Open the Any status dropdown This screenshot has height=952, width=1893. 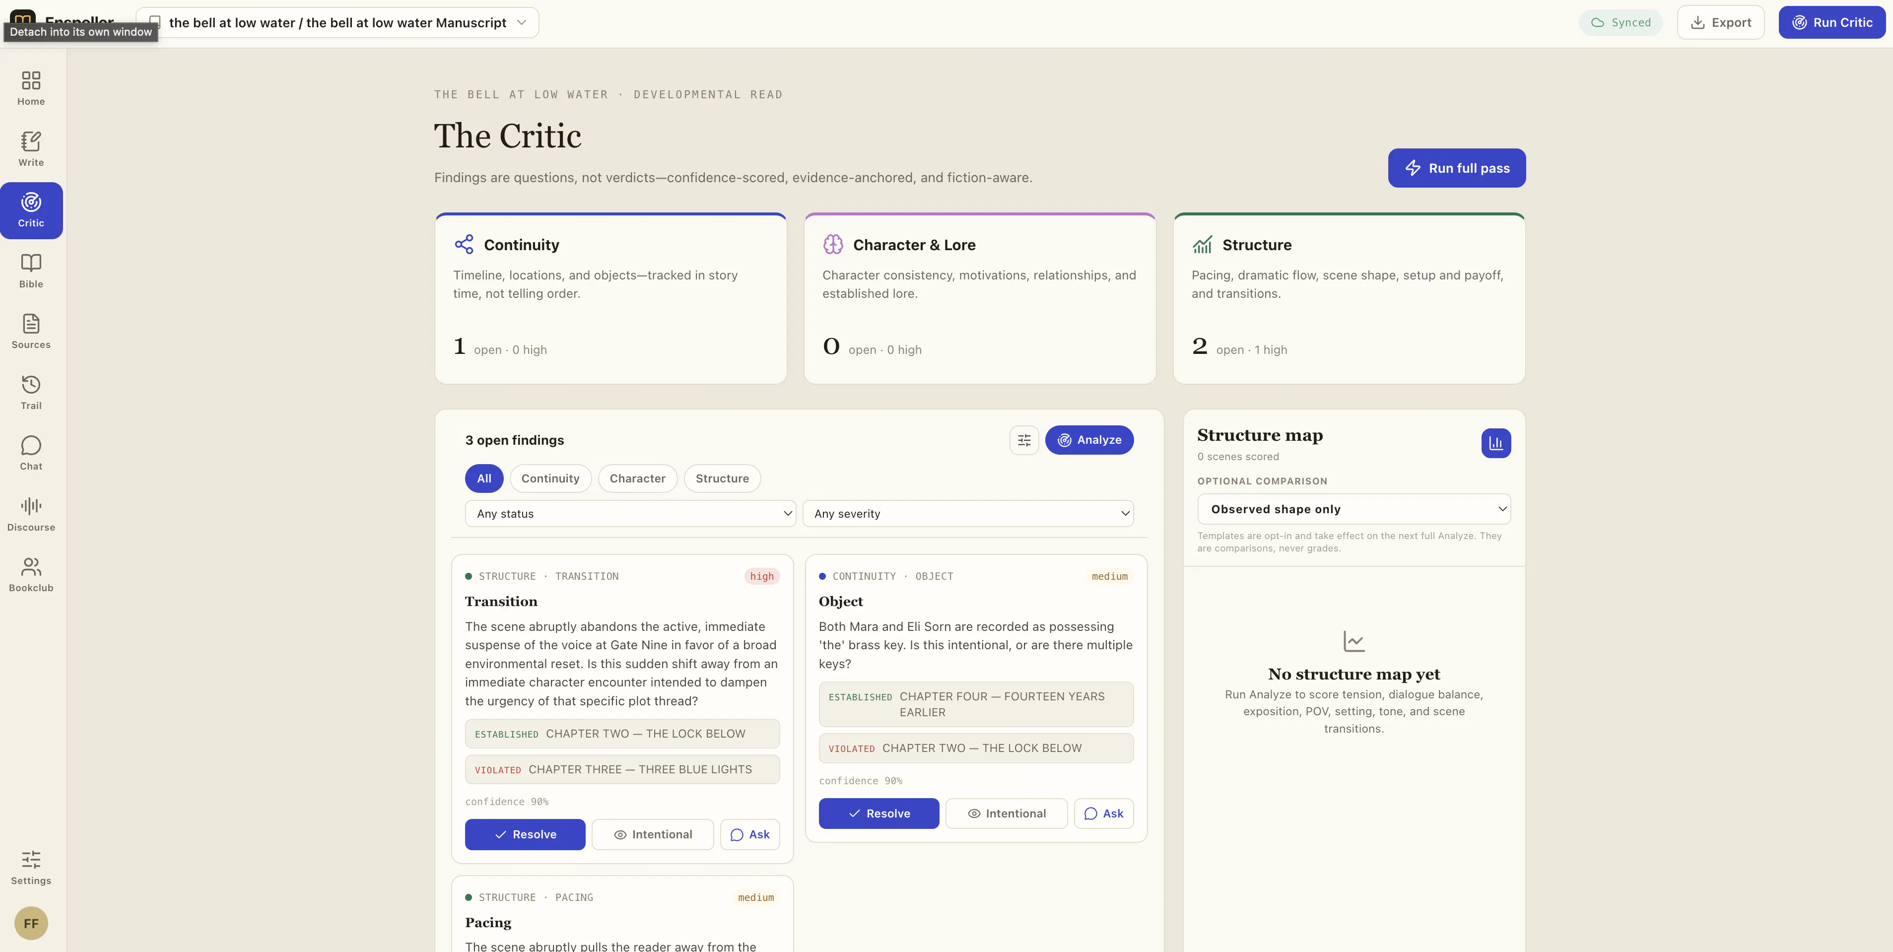click(630, 514)
